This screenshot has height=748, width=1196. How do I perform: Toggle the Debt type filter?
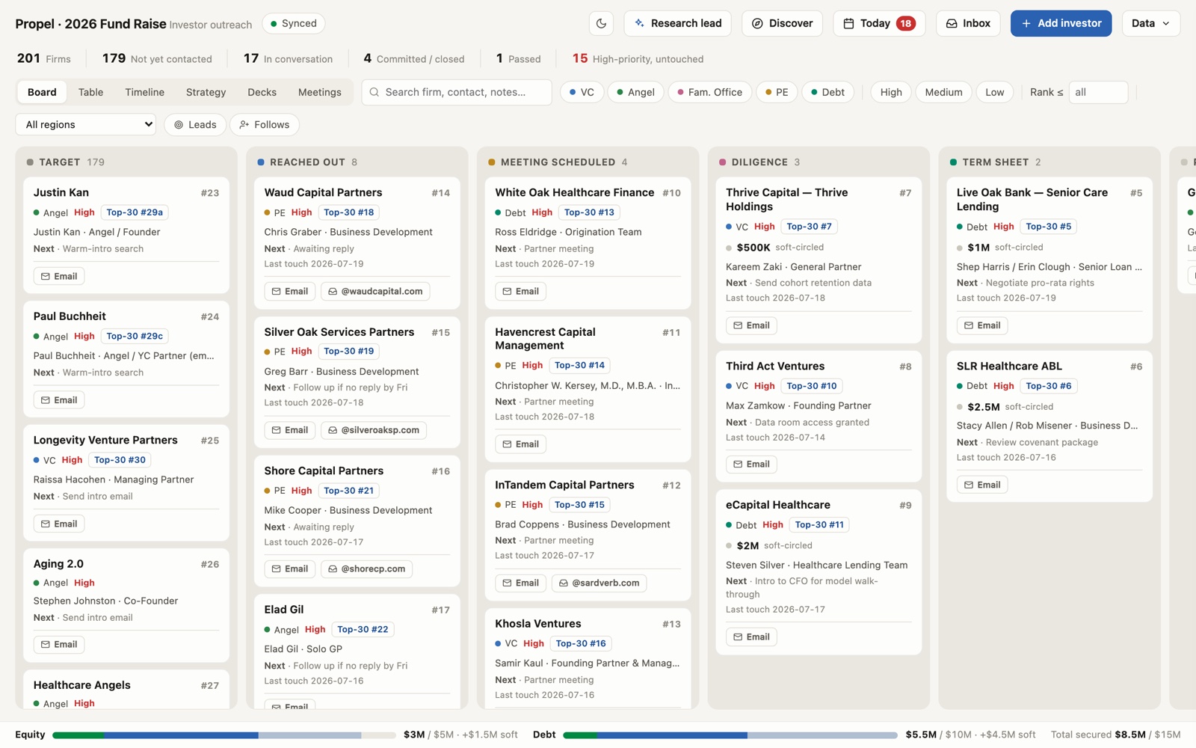(827, 92)
